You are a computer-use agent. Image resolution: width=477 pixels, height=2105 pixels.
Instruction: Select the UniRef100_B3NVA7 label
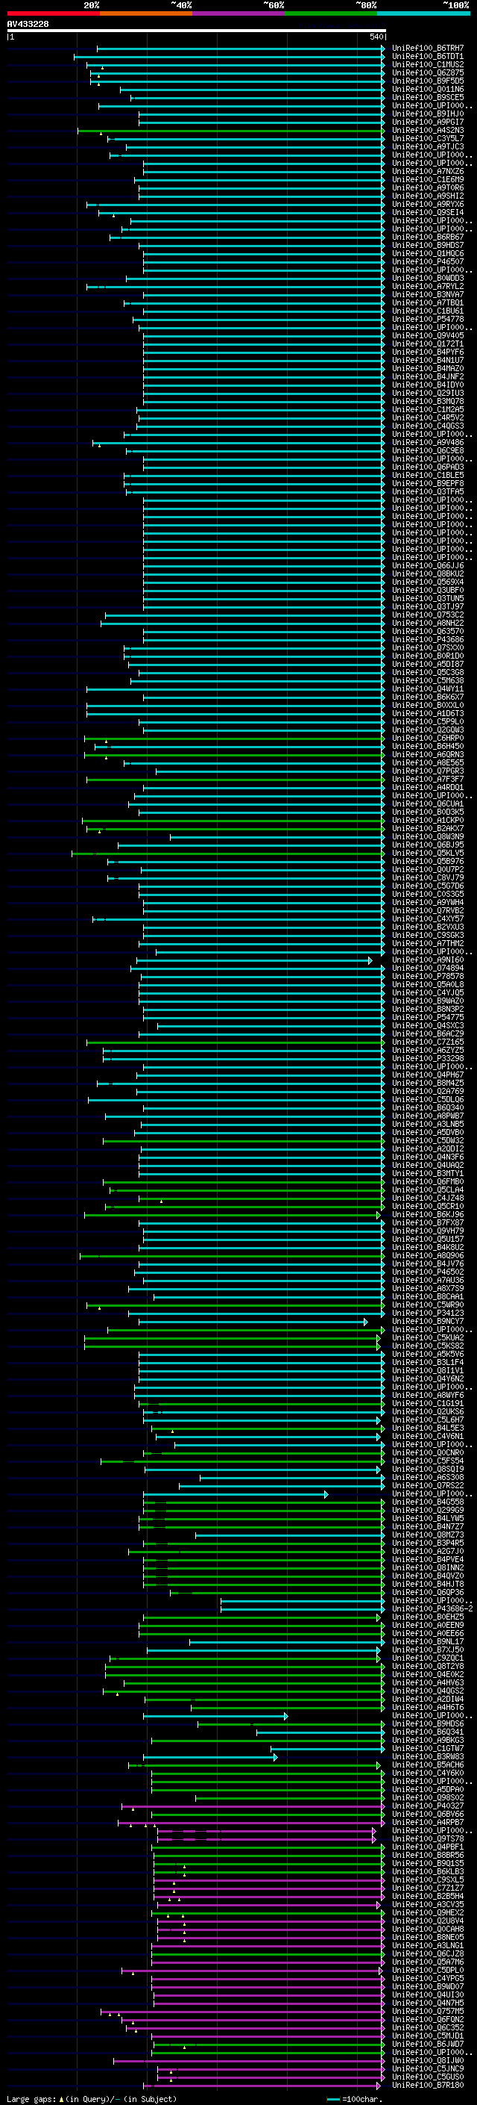pos(427,294)
